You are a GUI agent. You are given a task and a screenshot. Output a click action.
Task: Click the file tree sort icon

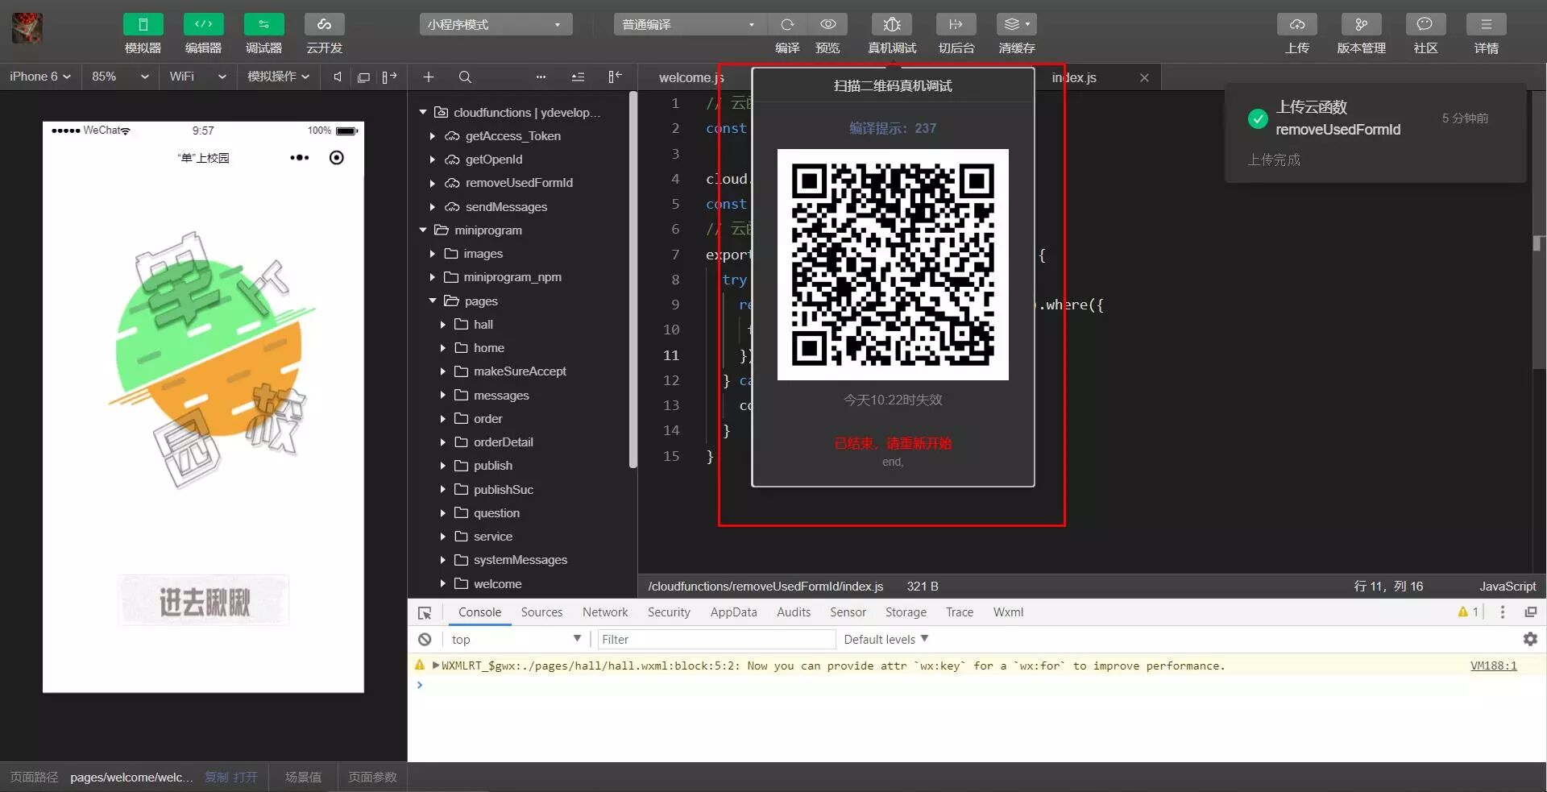(x=578, y=77)
